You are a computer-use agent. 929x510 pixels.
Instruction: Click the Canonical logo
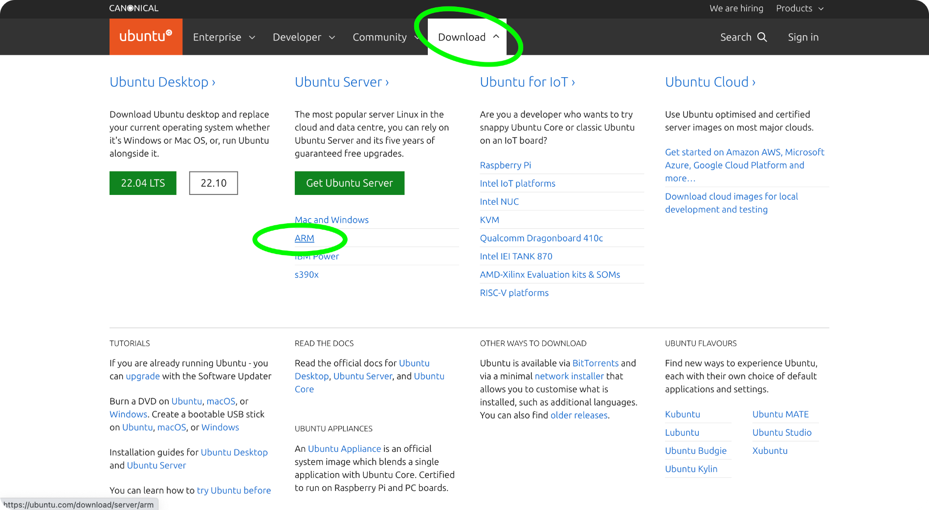[x=134, y=8]
